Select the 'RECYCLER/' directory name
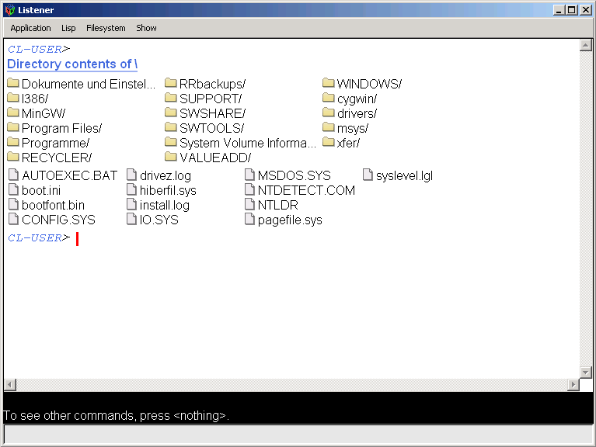 point(57,158)
